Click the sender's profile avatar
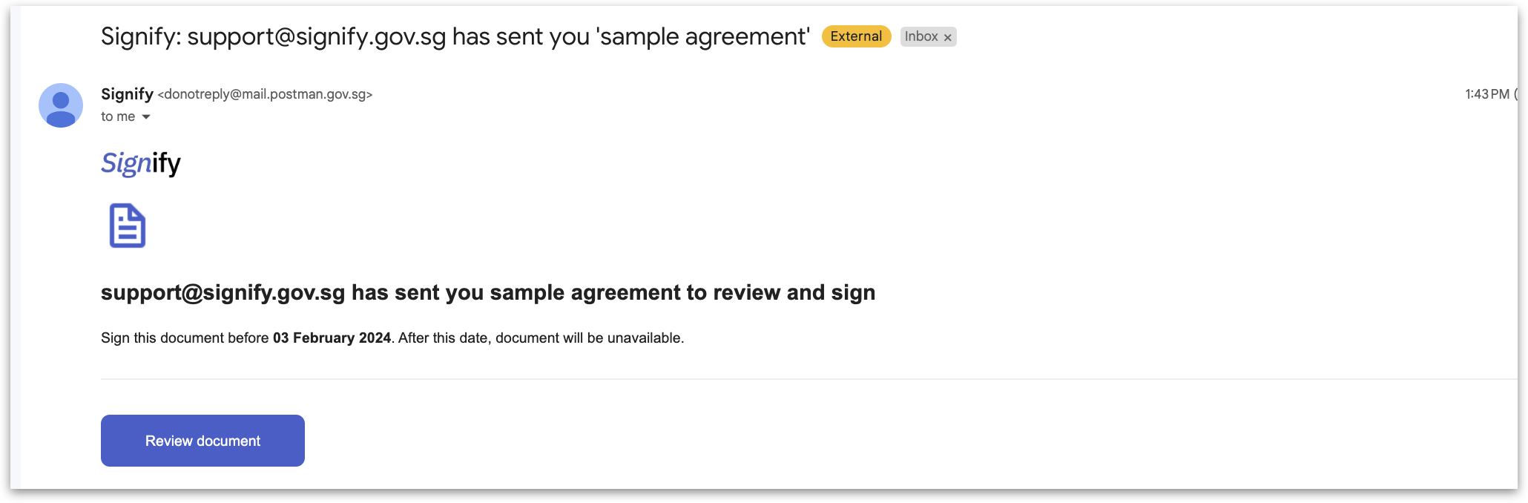The image size is (1528, 503). tap(61, 105)
